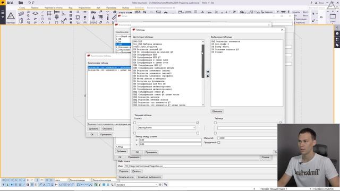Viewport: 340px width, 191px height.
Task: Click icon right of the standard dropdown
Action: 160,185
